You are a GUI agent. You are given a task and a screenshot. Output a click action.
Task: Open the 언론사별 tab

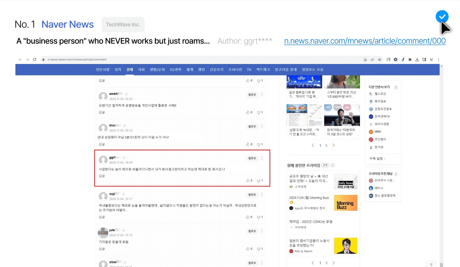click(x=103, y=69)
